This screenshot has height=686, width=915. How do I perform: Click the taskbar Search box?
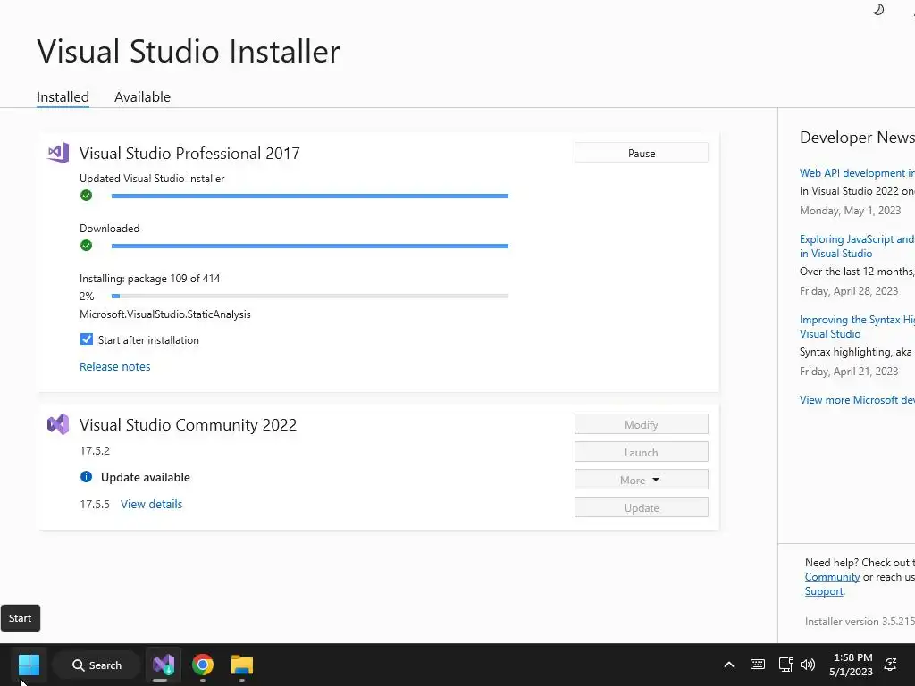(x=97, y=665)
